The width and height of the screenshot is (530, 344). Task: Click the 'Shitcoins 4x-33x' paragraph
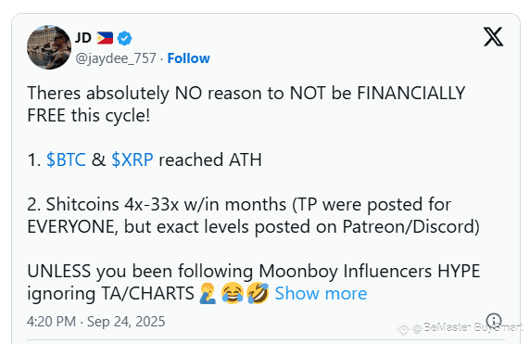coord(253,215)
